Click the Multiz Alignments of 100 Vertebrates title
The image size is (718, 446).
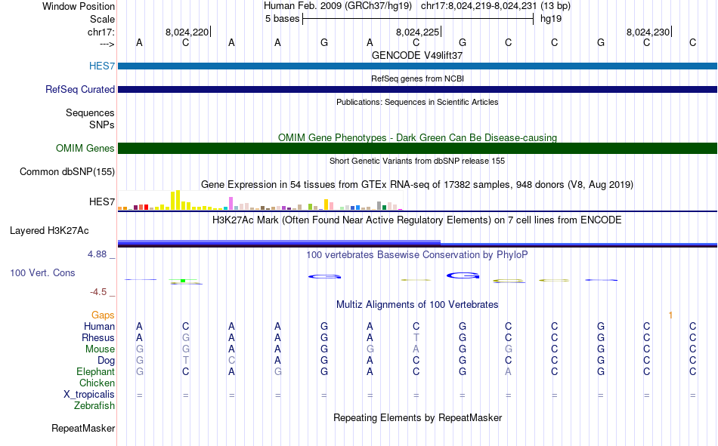417,305
